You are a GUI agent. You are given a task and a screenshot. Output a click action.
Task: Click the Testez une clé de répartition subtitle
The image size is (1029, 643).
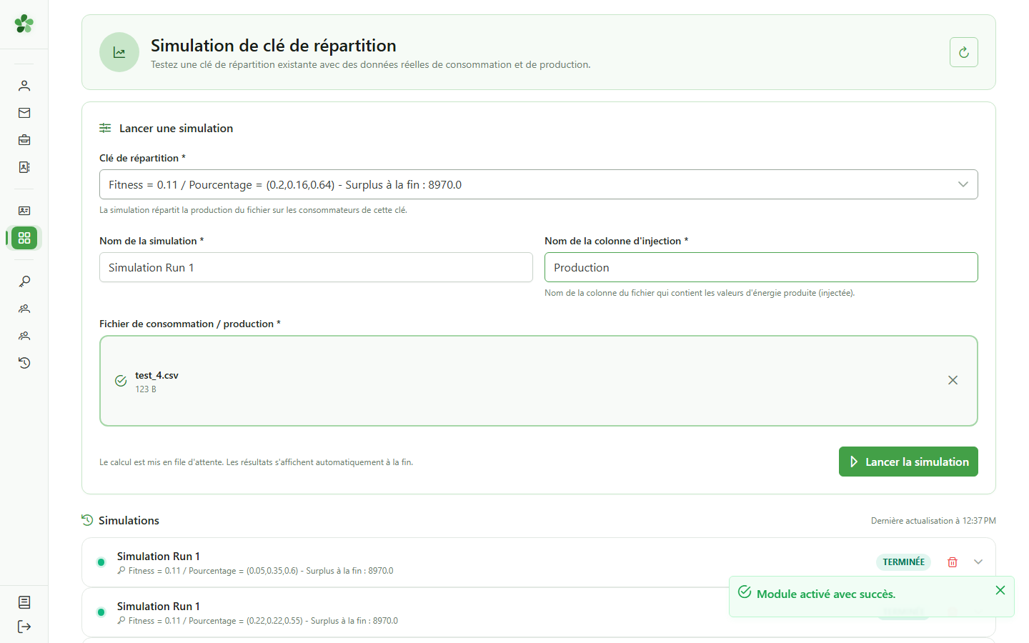point(371,64)
